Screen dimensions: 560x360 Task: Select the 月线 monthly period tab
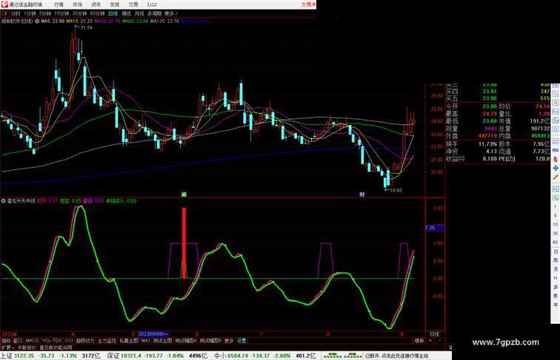(x=139, y=13)
